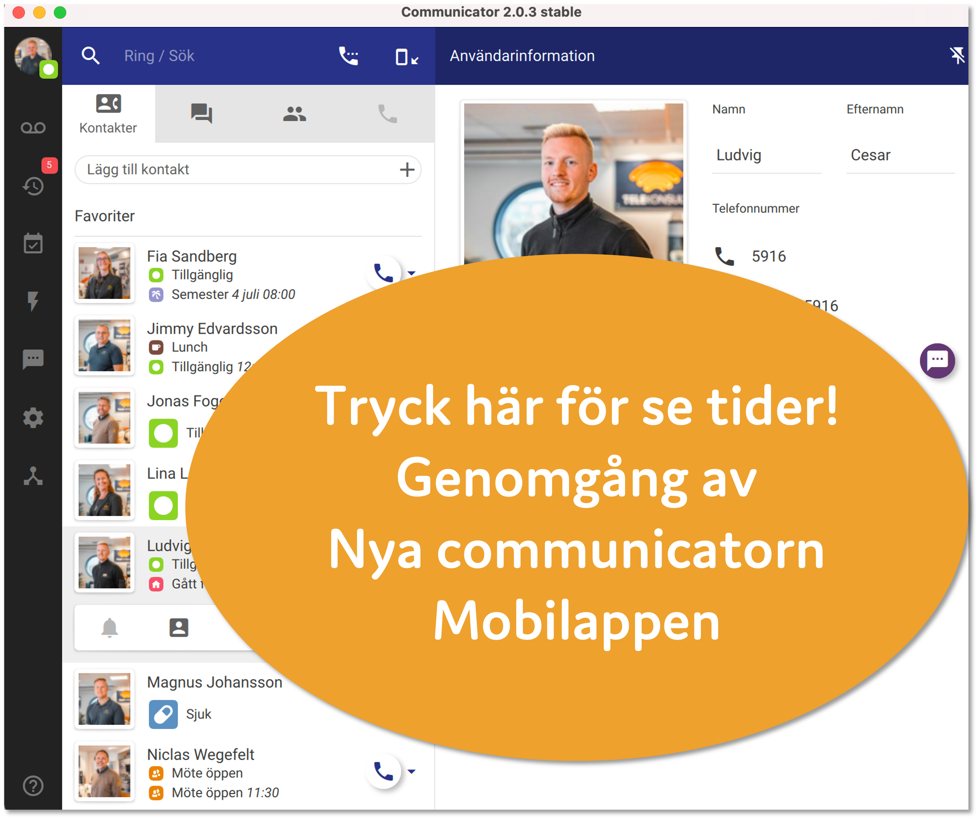Open the help question mark icon
Screen dimensions: 978x820
pyautogui.click(x=33, y=786)
